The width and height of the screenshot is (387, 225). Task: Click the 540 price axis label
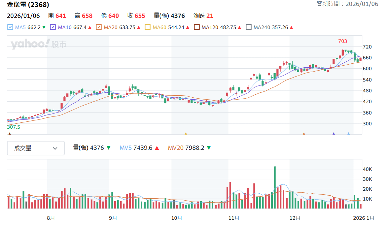coord(367,80)
